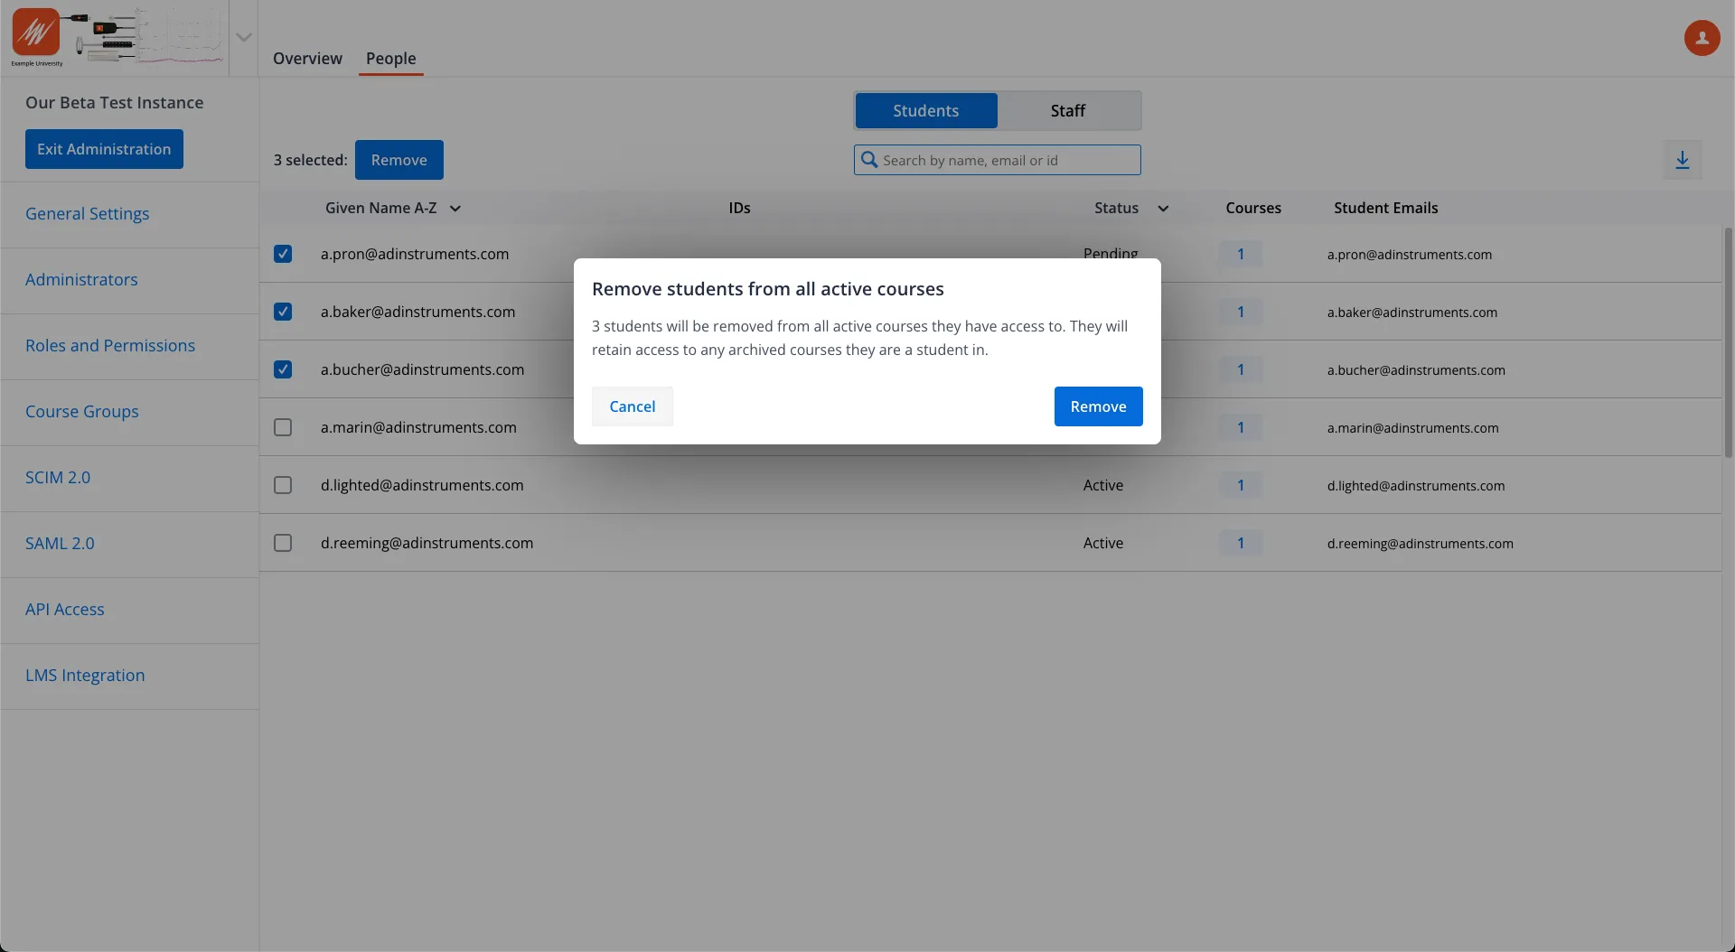Click given name d.reeming@adinstruments.com
1735x952 pixels.
point(427,543)
